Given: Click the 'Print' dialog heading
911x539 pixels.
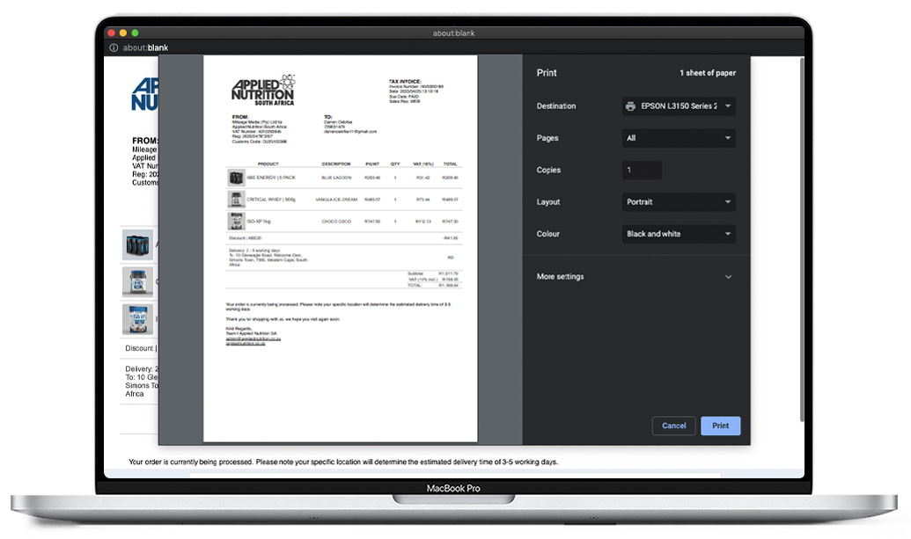Looking at the screenshot, I should [546, 72].
